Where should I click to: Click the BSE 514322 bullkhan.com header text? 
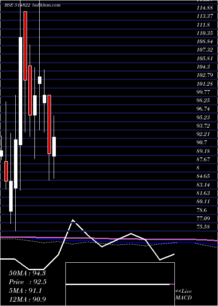[x=32, y=5]
